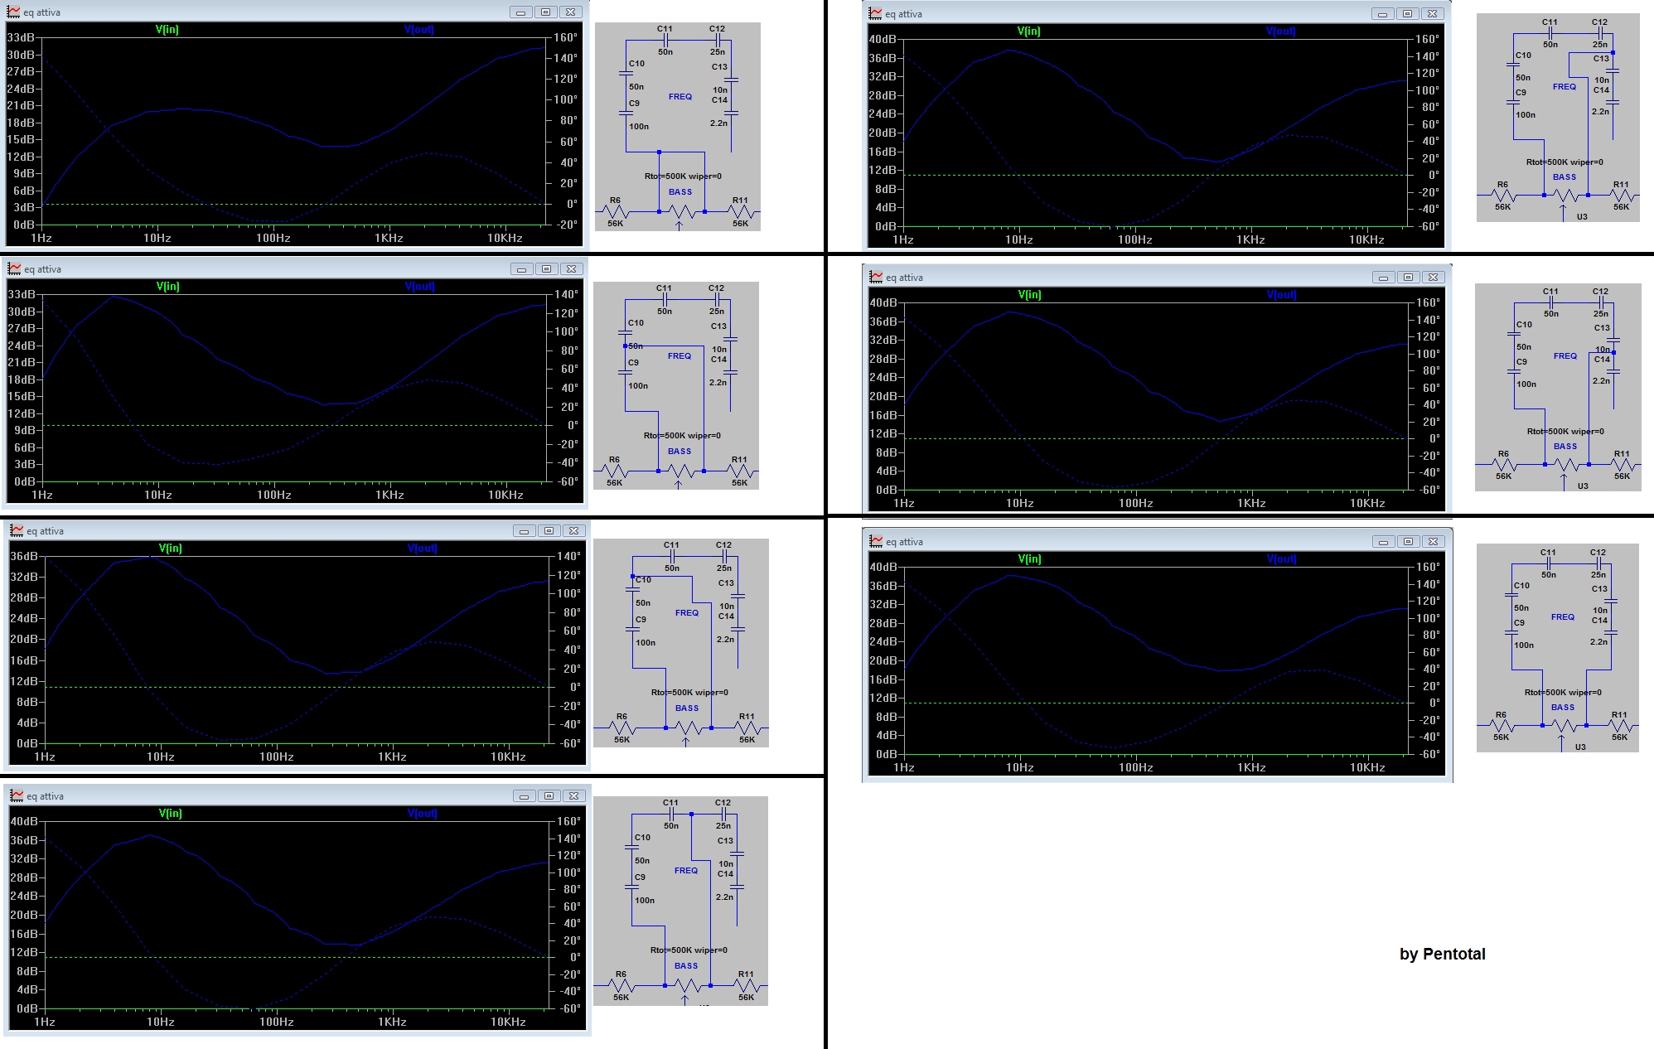Image resolution: width=1654 pixels, height=1049 pixels.
Task: Click the waveform icon in top-left window title bar
Action: [13, 12]
